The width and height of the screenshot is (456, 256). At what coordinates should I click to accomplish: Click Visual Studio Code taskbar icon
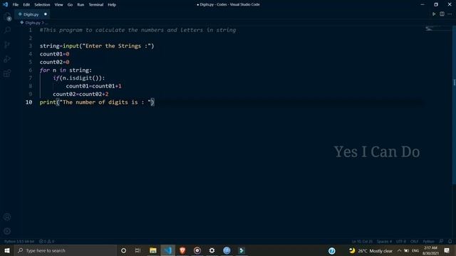(168, 250)
